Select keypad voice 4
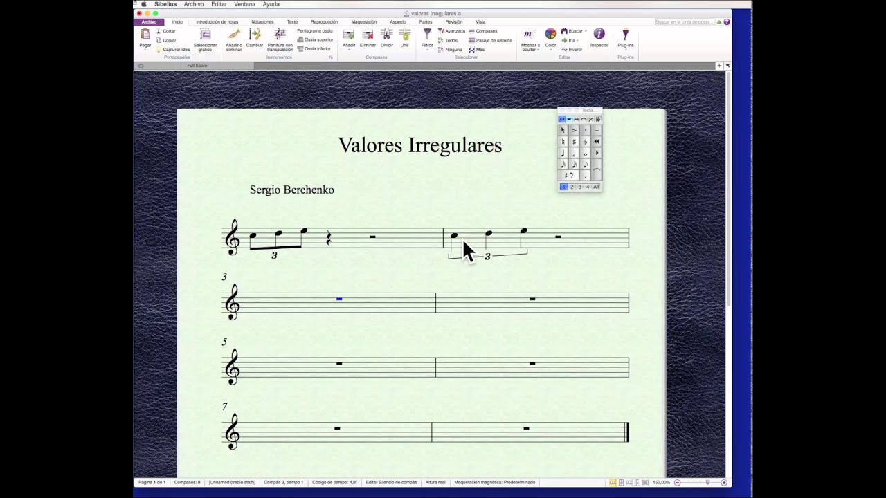This screenshot has width=886, height=498. coord(588,187)
